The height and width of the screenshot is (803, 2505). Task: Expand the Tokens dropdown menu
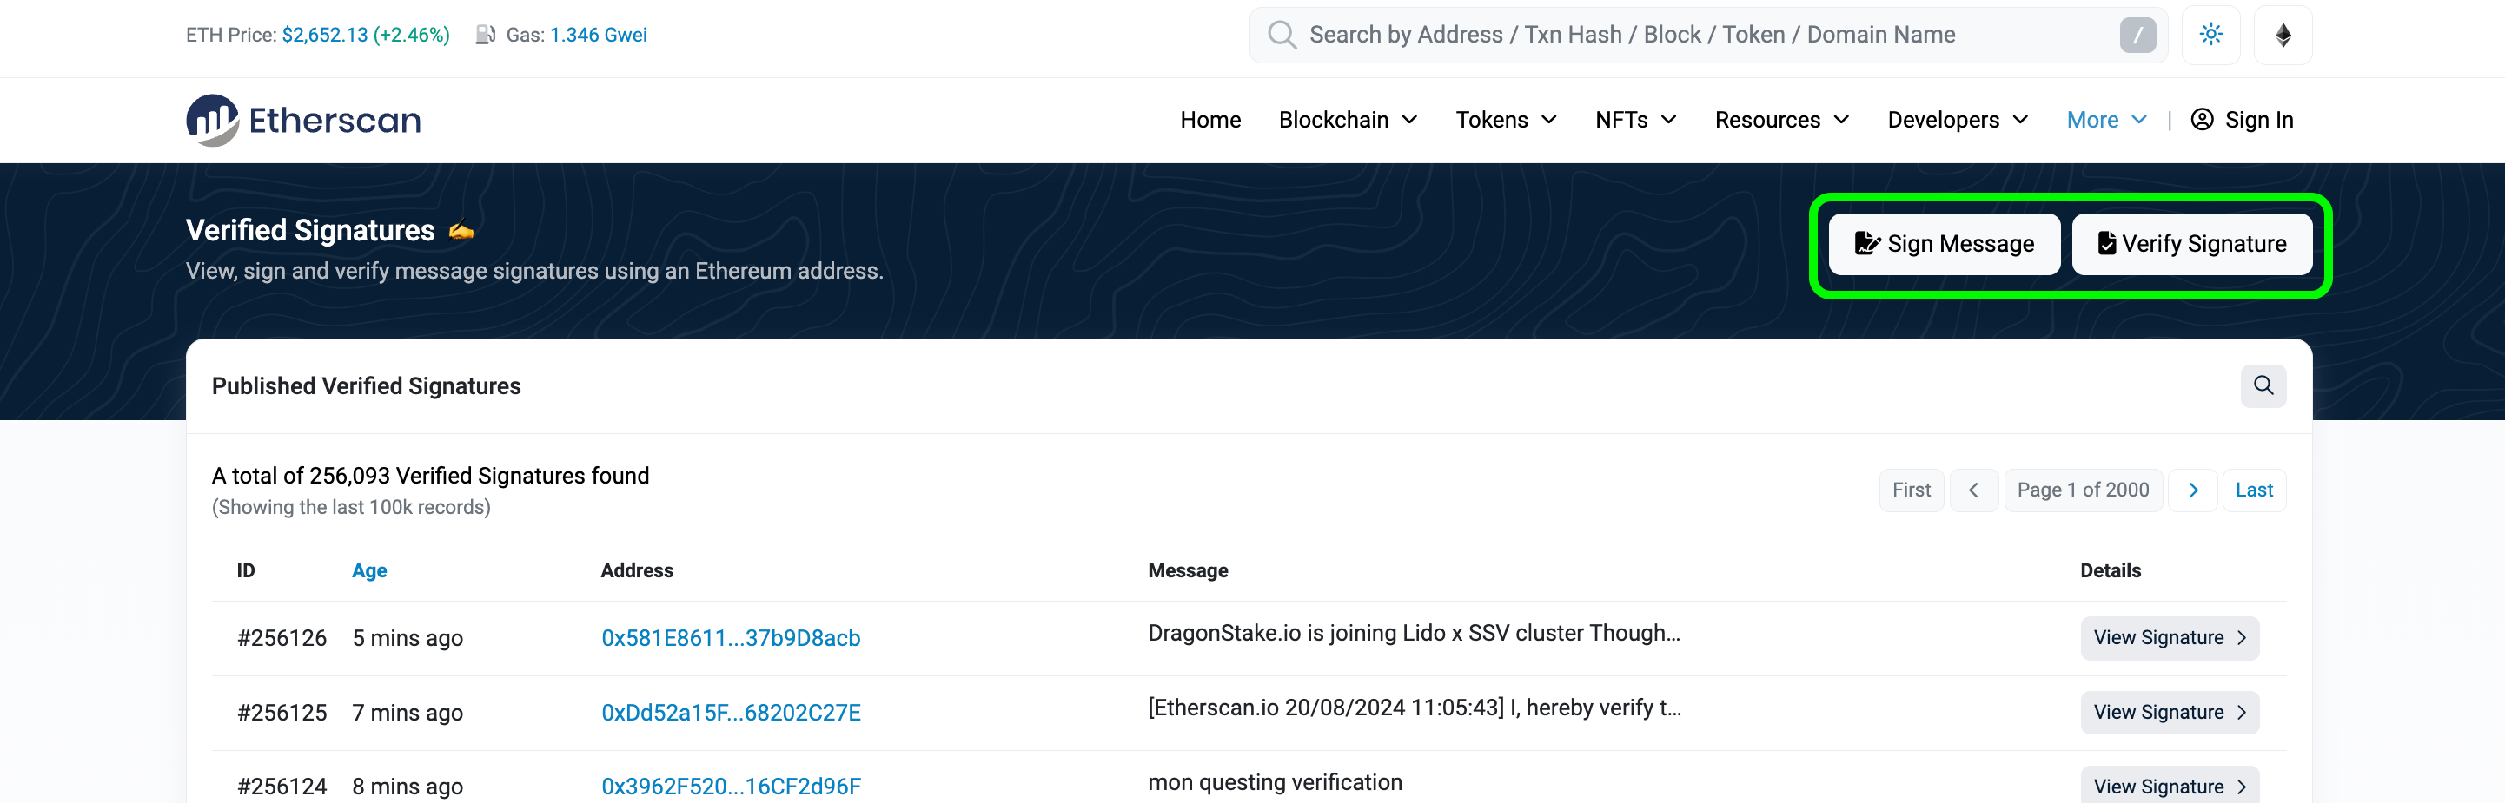[x=1505, y=120]
